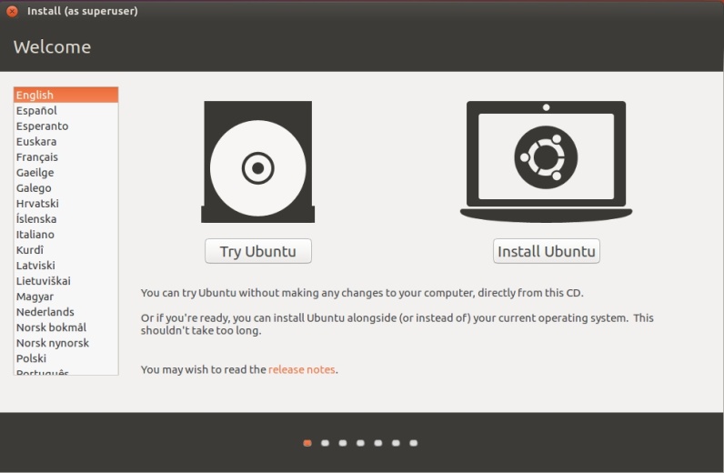724x473 pixels.
Task: Click the laptop Install Ubuntu icon
Action: (x=547, y=162)
